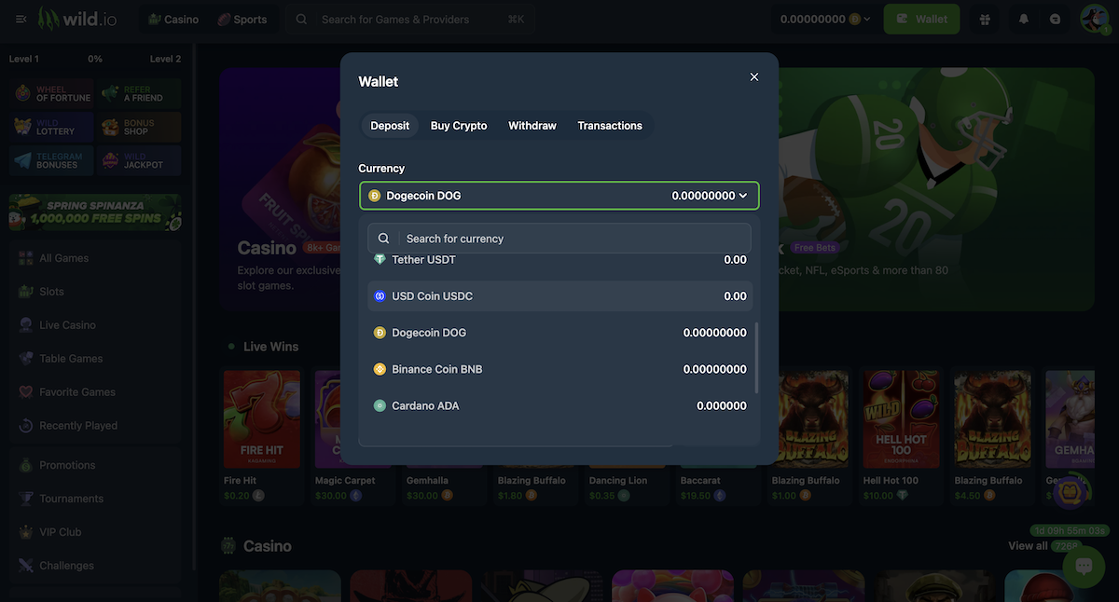Click the All Games sidebar icon
Image resolution: width=1119 pixels, height=602 pixels.
(x=25, y=258)
